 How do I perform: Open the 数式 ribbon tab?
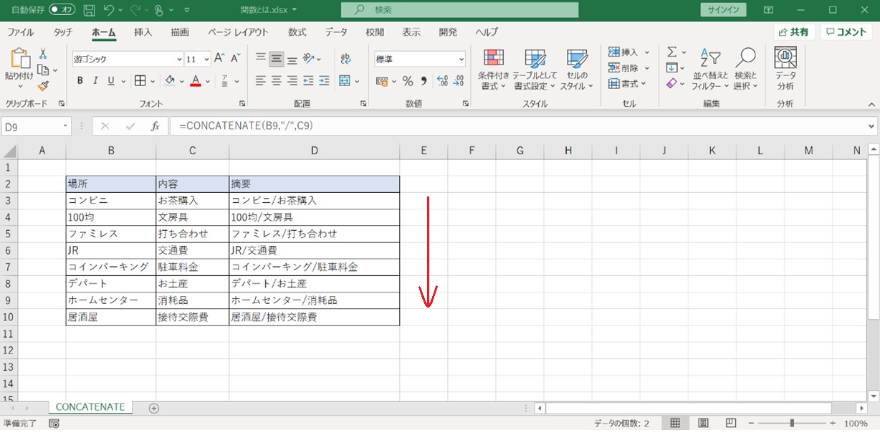point(297,32)
